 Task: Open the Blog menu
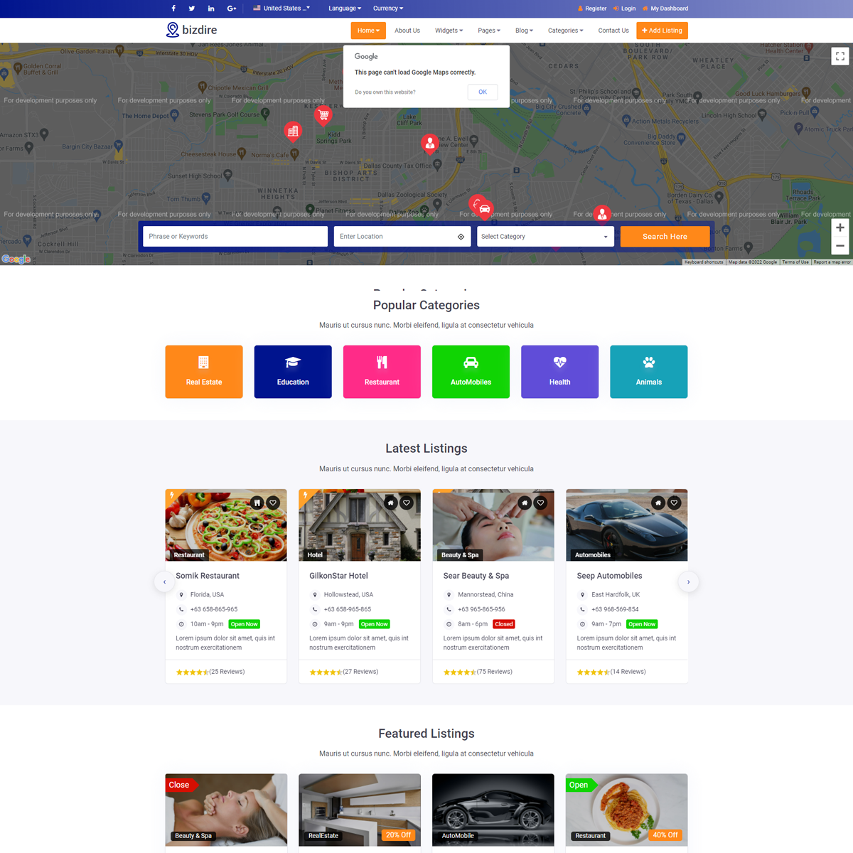click(524, 31)
